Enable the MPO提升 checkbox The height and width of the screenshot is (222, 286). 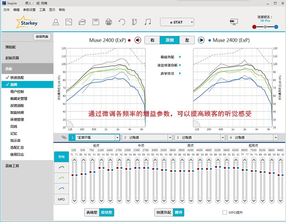pyautogui.click(x=225, y=212)
